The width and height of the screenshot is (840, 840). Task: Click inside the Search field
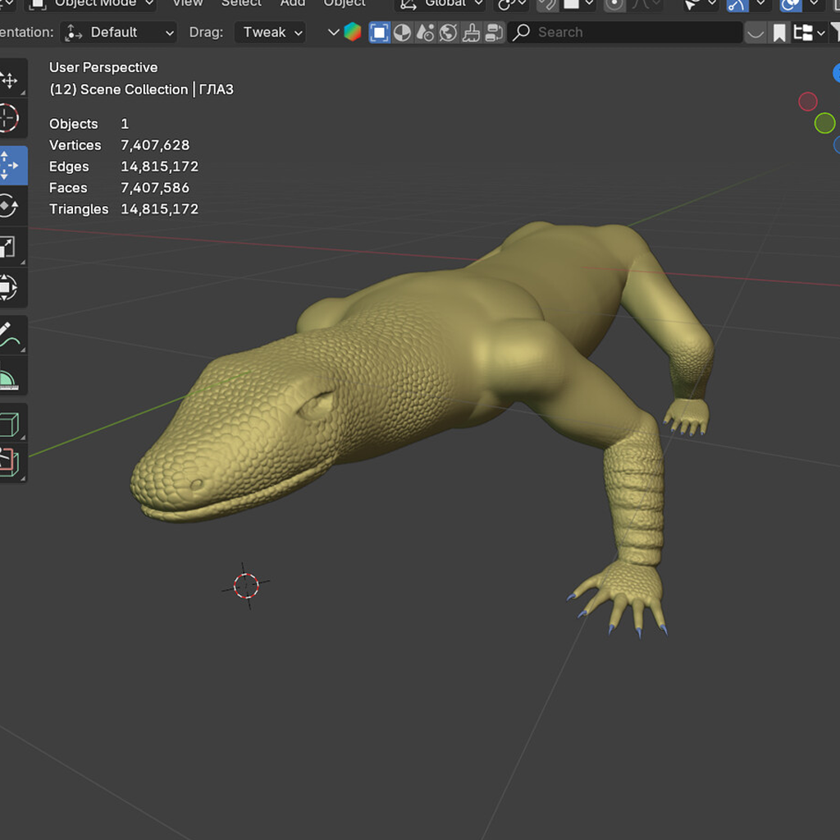pos(625,33)
